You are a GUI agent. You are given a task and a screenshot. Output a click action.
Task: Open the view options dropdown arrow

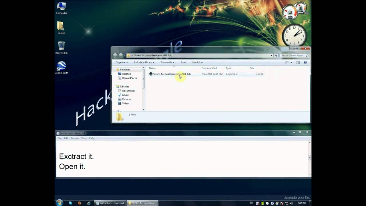(x=291, y=62)
